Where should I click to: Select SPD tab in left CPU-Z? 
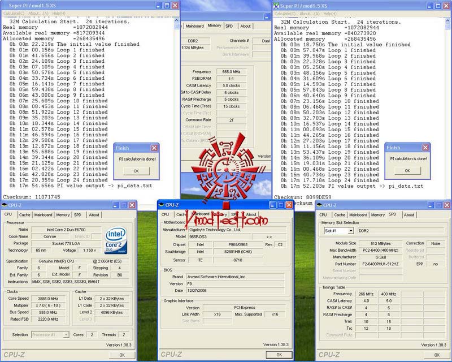77,215
